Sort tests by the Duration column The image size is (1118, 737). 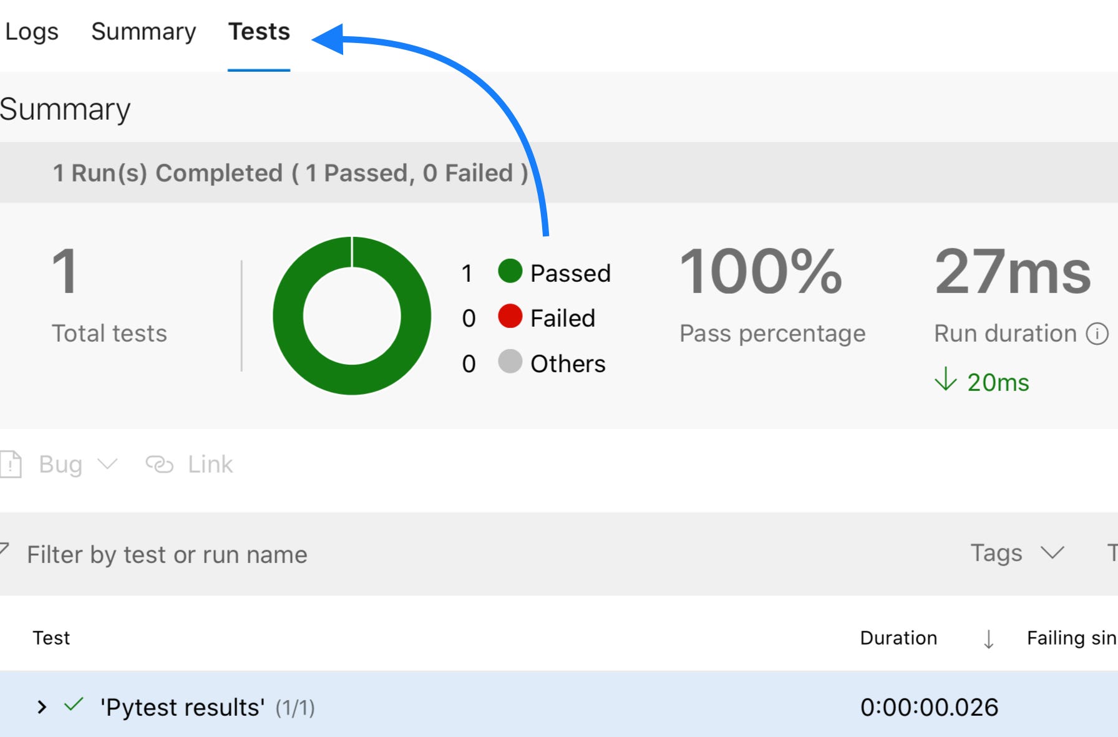(898, 638)
